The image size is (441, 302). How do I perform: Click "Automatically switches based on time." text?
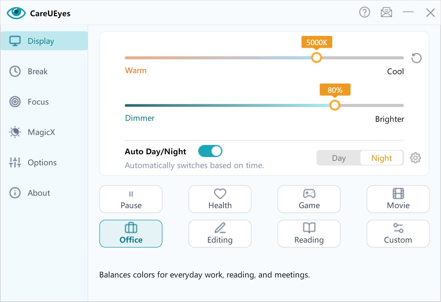pyautogui.click(x=194, y=165)
